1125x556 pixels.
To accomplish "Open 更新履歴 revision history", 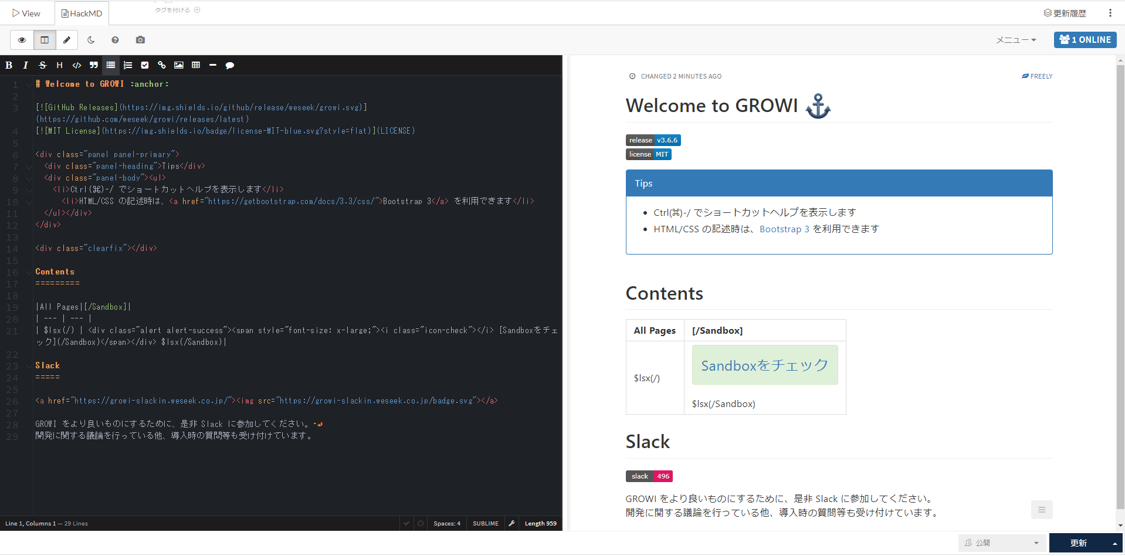I will pyautogui.click(x=1065, y=13).
